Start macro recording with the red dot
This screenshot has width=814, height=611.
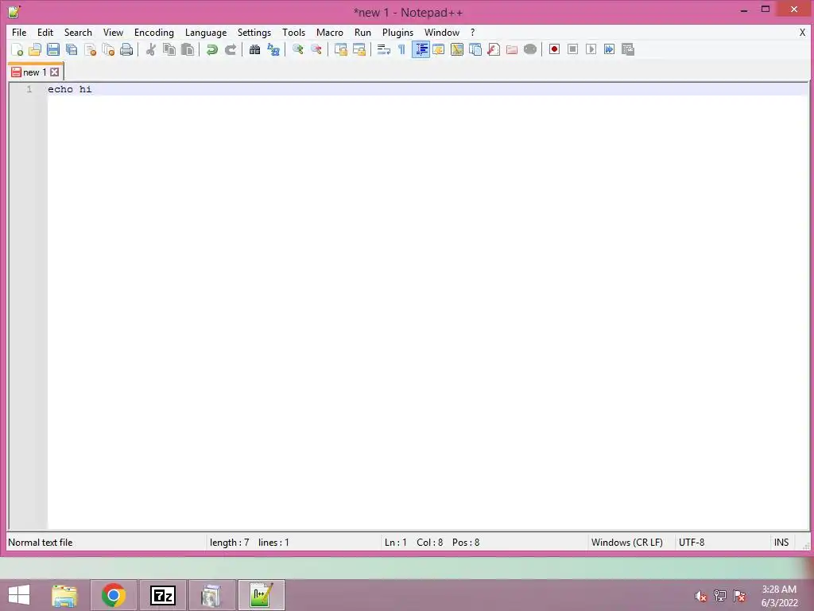coord(554,49)
